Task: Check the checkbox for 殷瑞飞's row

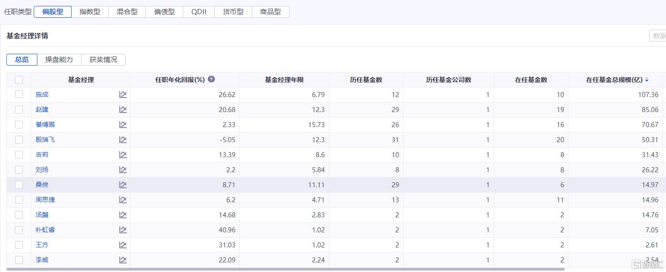Action: (x=19, y=139)
